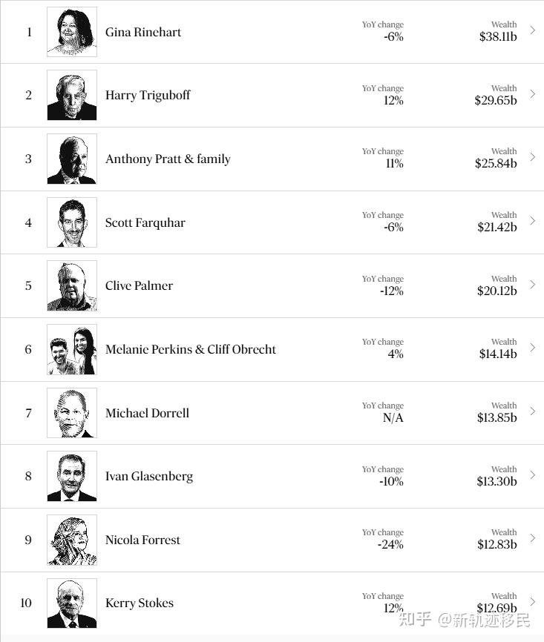Viewport: 544px width, 642px height.
Task: Click chevron beside Scott Farquhar's wealth
Action: pyautogui.click(x=533, y=221)
